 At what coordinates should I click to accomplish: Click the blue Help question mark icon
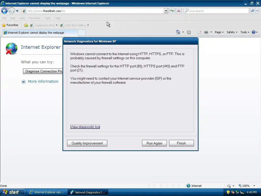pyautogui.click(x=254, y=32)
